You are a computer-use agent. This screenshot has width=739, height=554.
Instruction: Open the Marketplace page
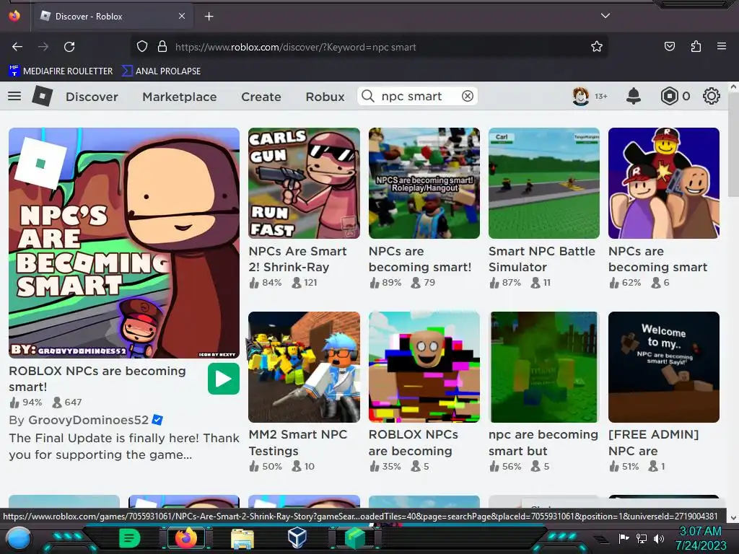pyautogui.click(x=180, y=97)
